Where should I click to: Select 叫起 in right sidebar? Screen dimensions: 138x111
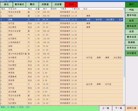(x=132, y=10)
